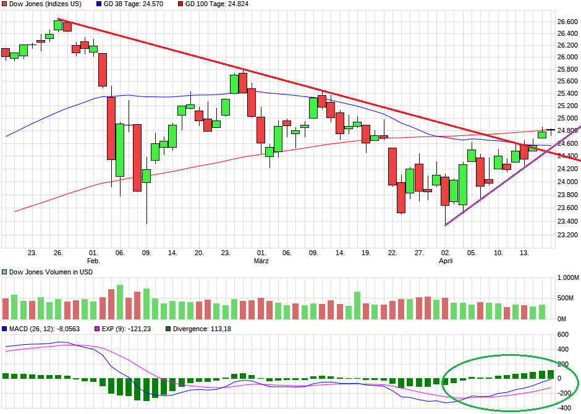The width and height of the screenshot is (581, 414).
Task: Click the 24.800 price axis value
Action: click(x=567, y=130)
